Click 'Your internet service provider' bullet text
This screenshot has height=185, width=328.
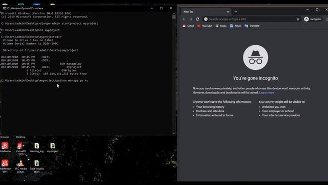point(281,115)
